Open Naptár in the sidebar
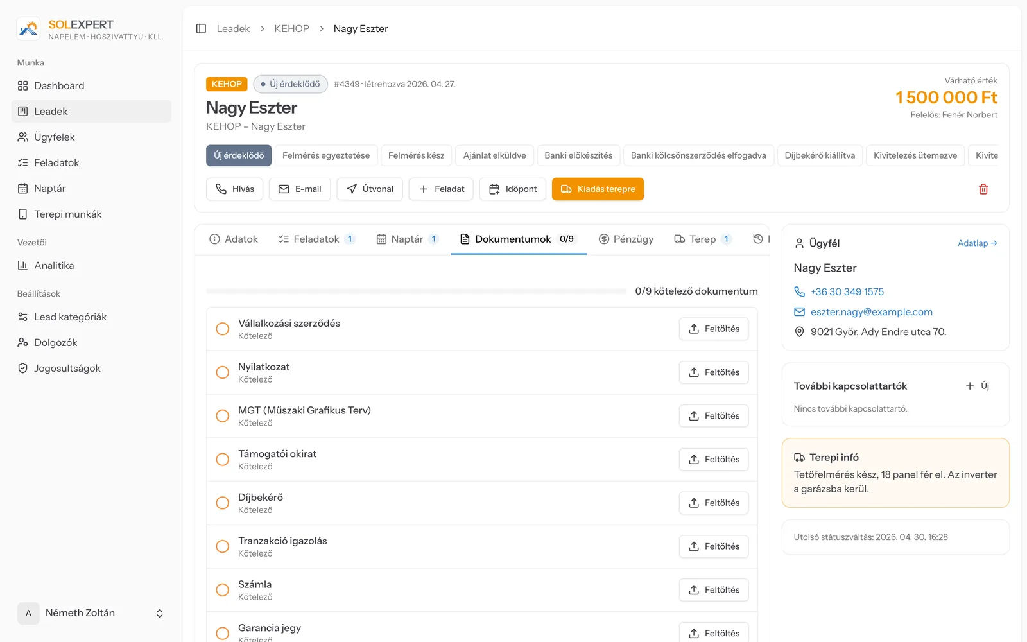This screenshot has height=642, width=1027. pyautogui.click(x=91, y=188)
